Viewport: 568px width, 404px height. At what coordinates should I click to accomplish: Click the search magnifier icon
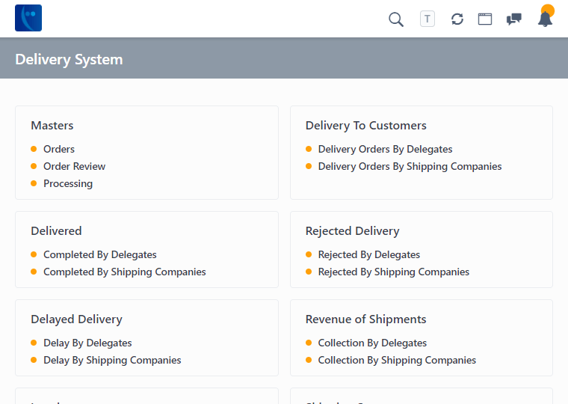click(396, 19)
